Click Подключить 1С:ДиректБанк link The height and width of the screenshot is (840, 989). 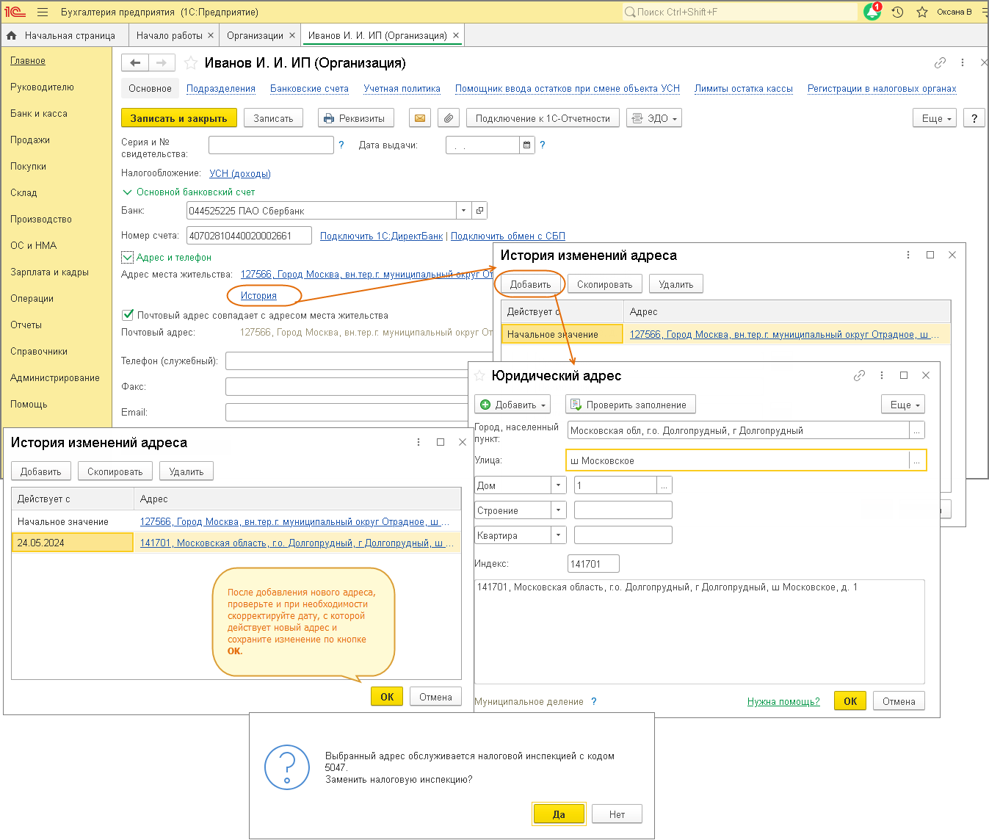click(x=381, y=236)
